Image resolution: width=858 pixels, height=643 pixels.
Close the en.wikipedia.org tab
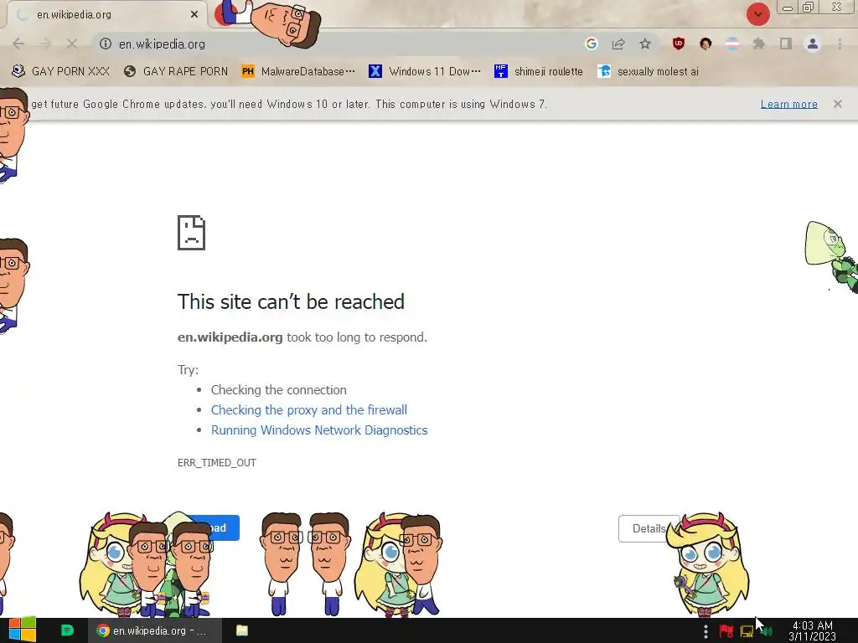pos(194,14)
